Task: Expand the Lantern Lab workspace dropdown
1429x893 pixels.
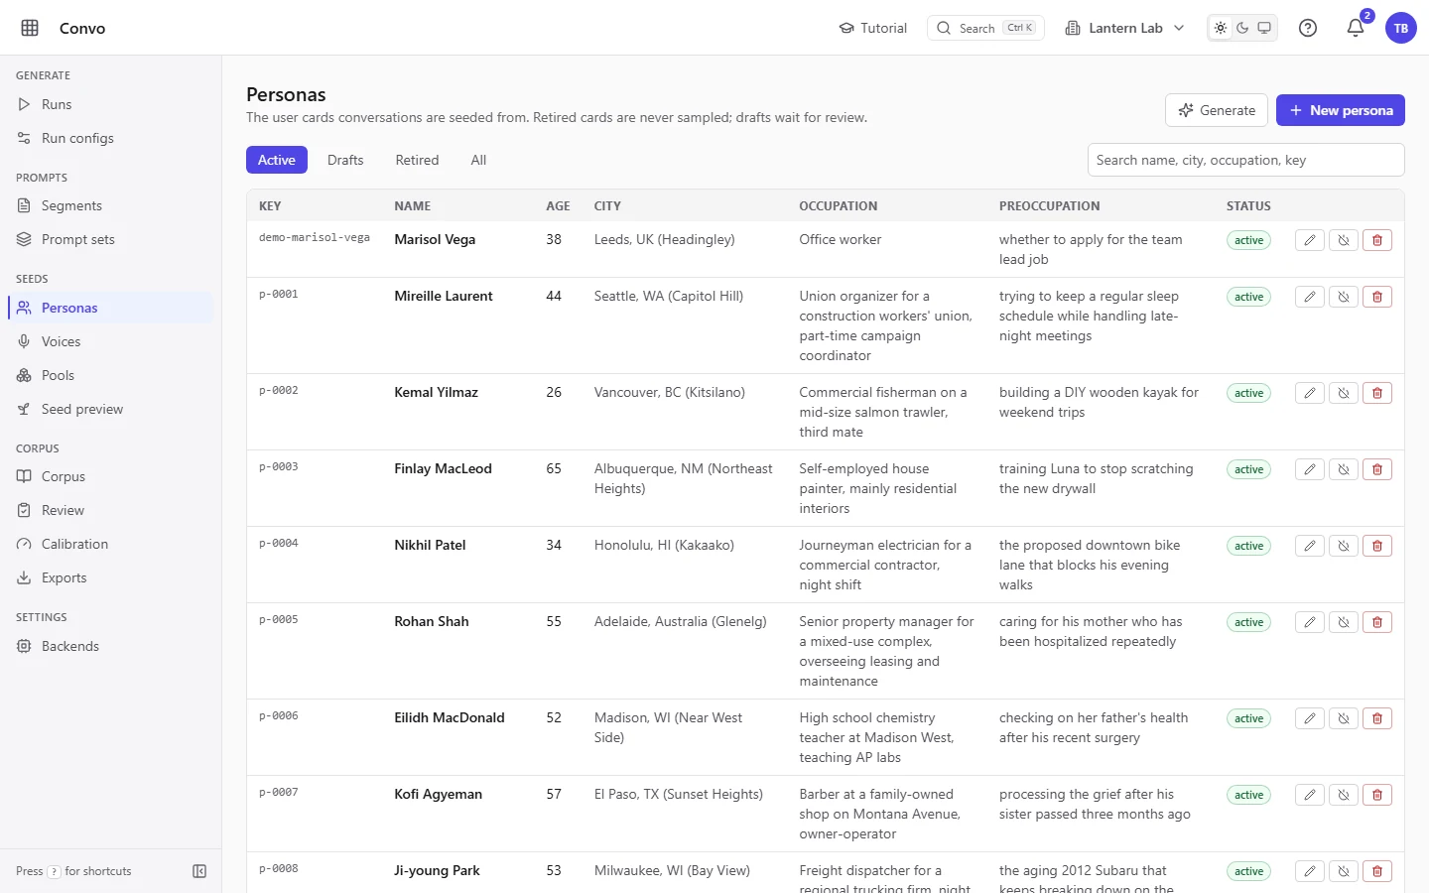Action: [1124, 28]
